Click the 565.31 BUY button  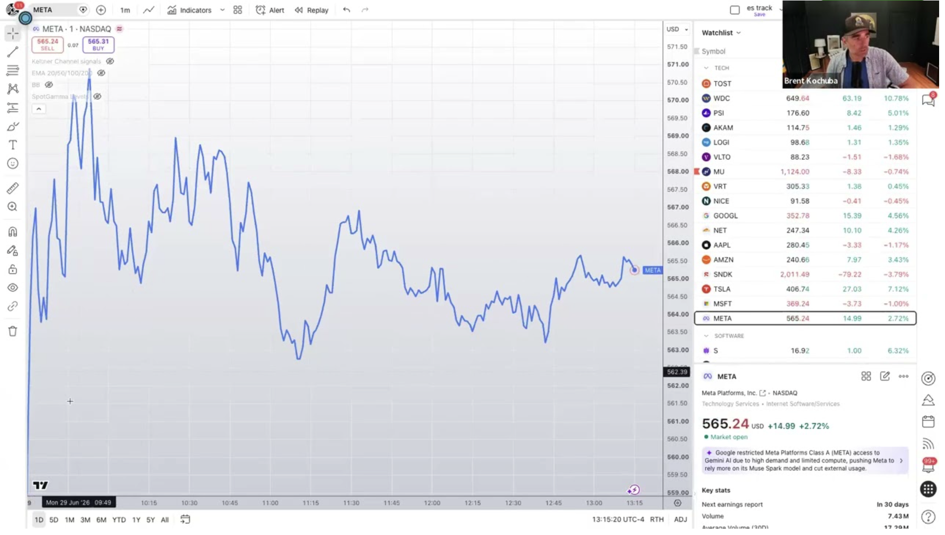[x=98, y=45]
